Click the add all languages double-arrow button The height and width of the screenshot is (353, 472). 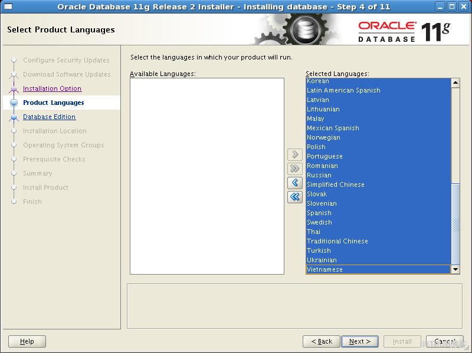point(294,169)
